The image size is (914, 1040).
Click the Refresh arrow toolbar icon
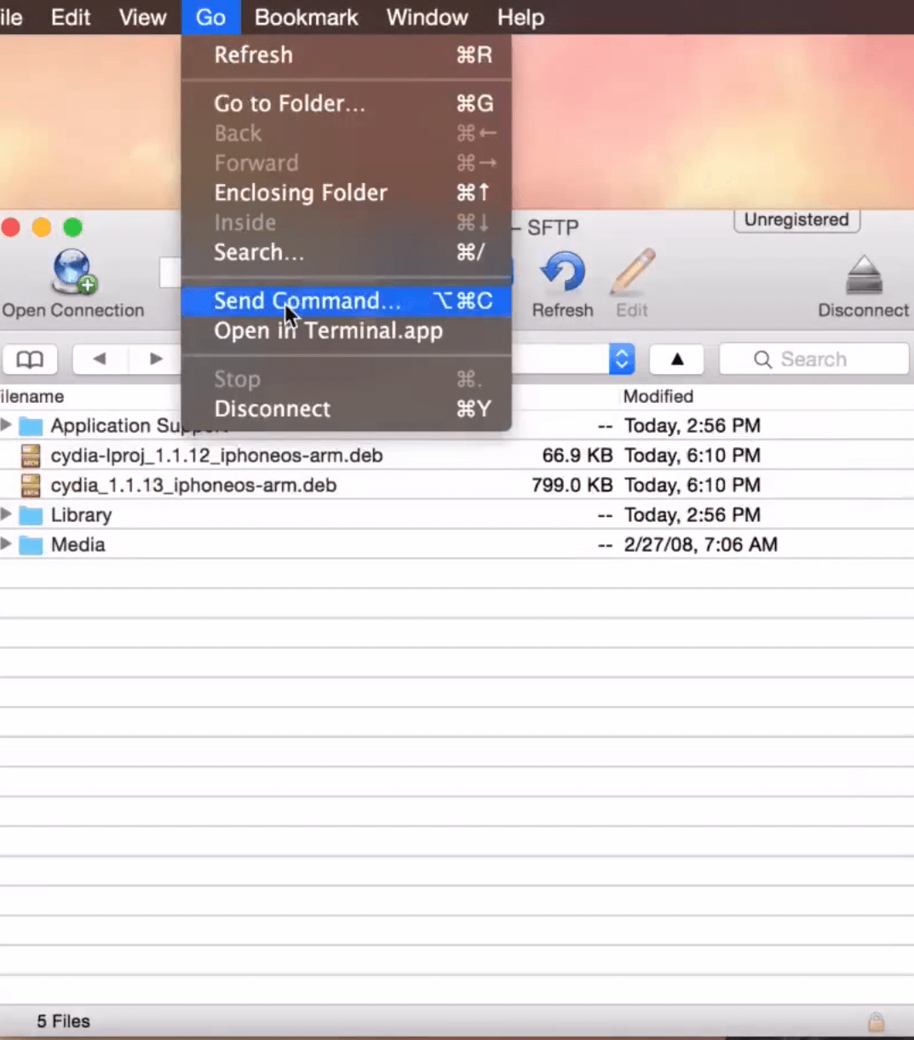pyautogui.click(x=562, y=274)
